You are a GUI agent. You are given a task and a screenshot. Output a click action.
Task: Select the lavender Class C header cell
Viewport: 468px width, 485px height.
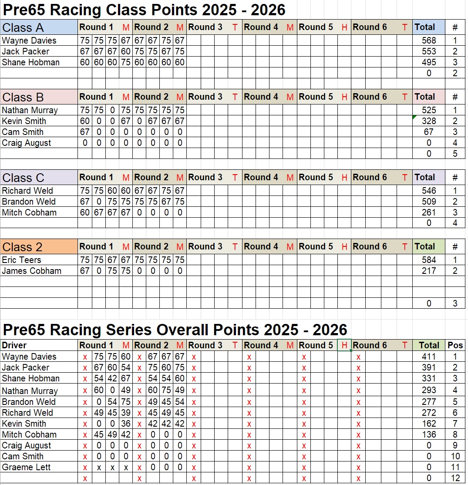pos(39,178)
